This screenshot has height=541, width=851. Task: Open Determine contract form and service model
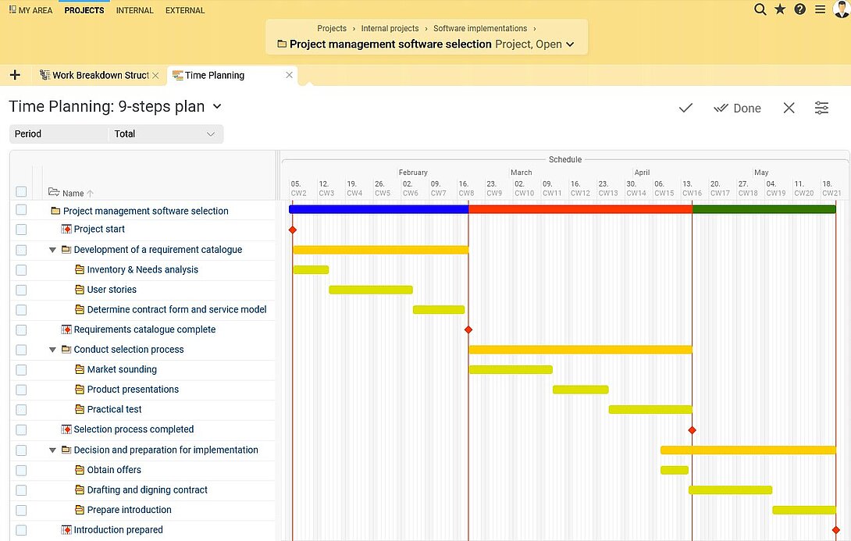pos(177,309)
